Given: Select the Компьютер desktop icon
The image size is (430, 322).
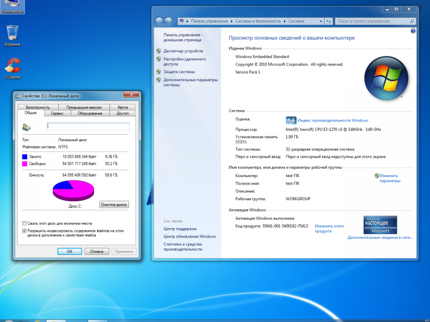Looking at the screenshot, I should (x=12, y=7).
